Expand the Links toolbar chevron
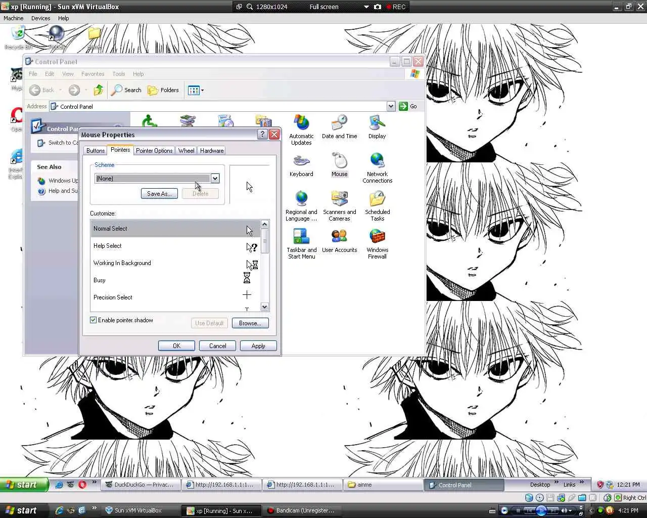The height and width of the screenshot is (518, 647). tap(582, 483)
